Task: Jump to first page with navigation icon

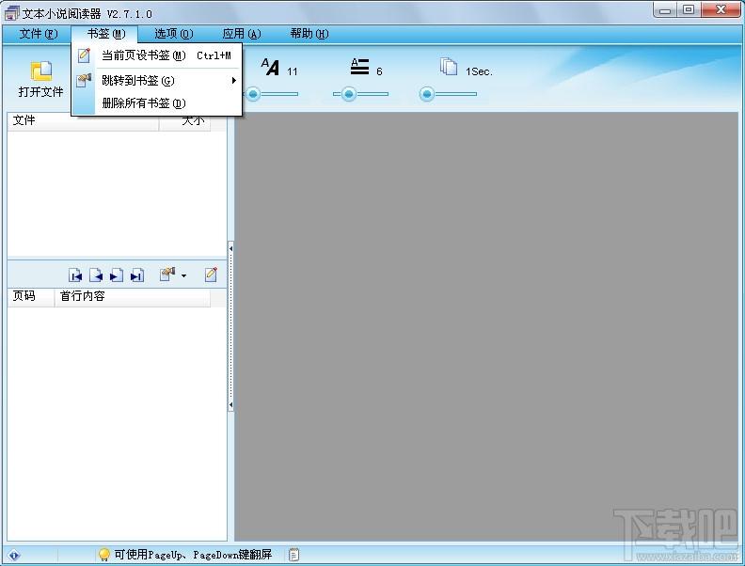Action: (x=75, y=275)
